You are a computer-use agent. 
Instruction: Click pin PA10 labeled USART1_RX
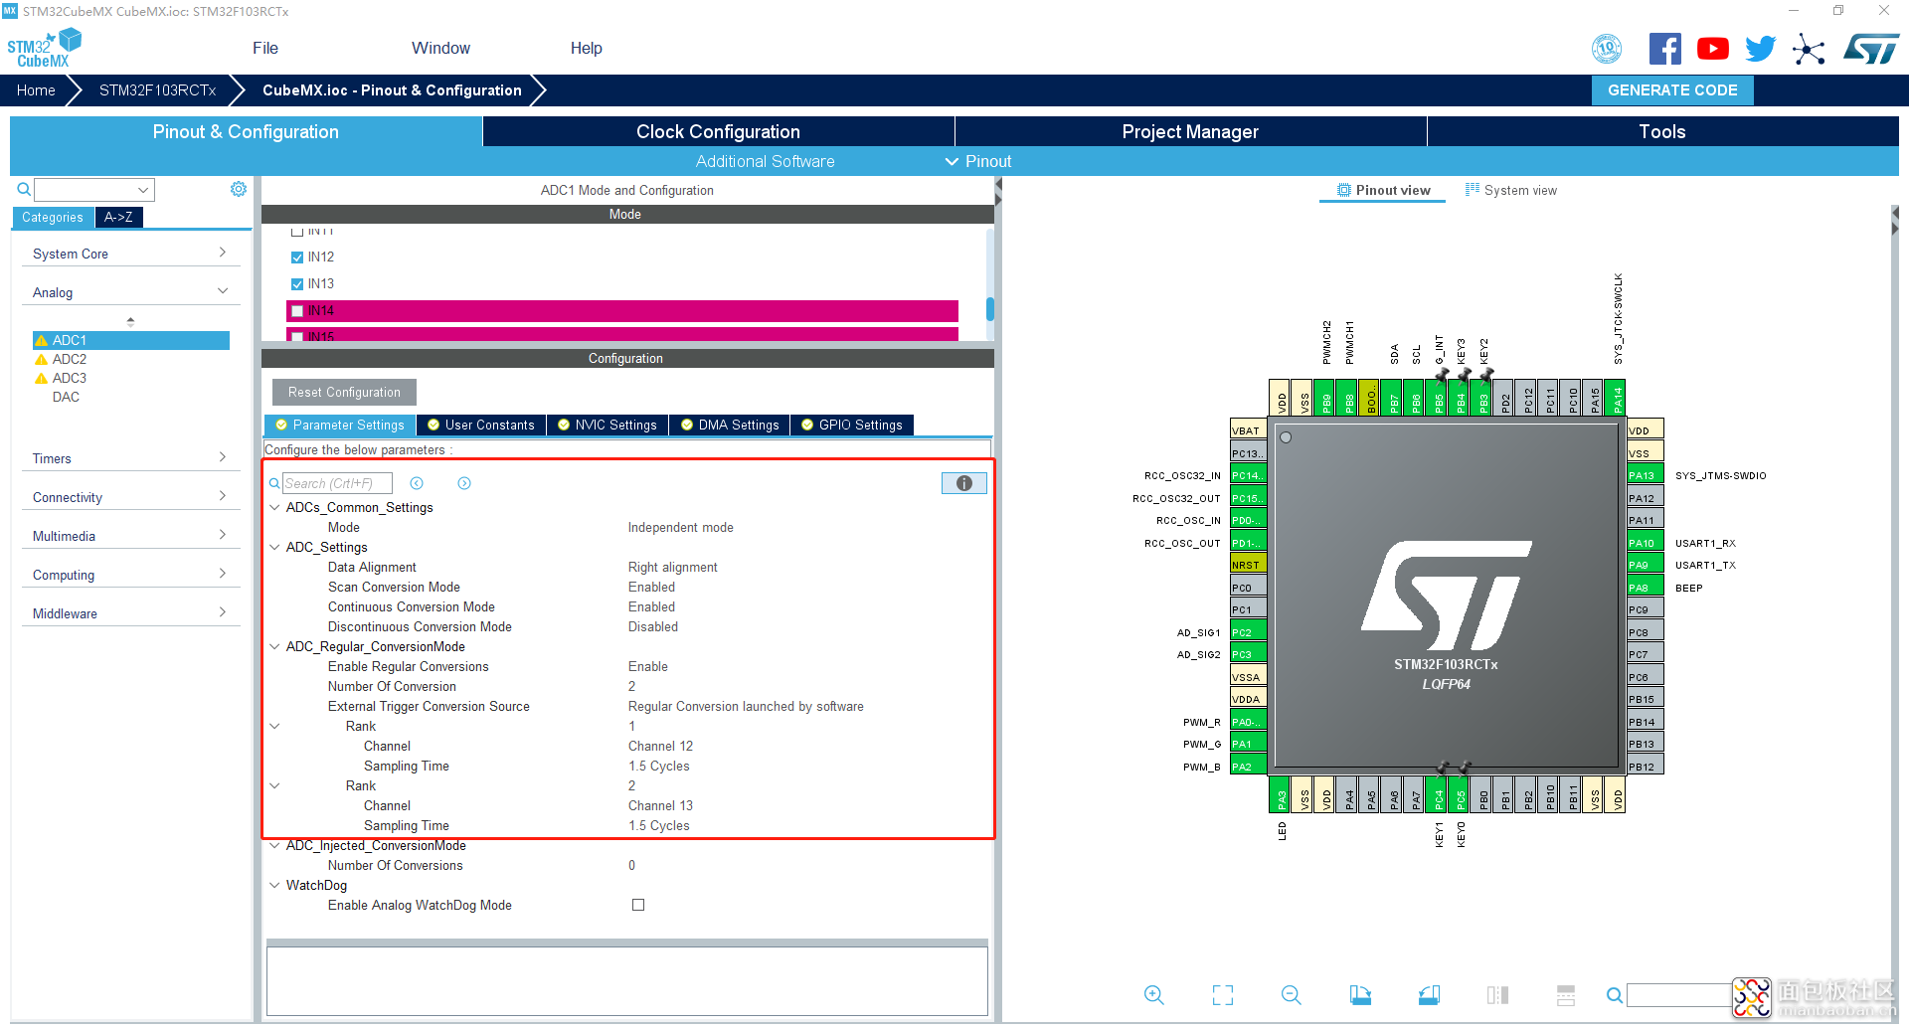(x=1646, y=543)
